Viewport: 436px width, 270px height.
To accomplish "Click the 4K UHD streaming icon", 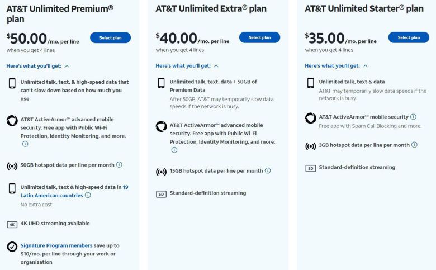I will pyautogui.click(x=12, y=224).
